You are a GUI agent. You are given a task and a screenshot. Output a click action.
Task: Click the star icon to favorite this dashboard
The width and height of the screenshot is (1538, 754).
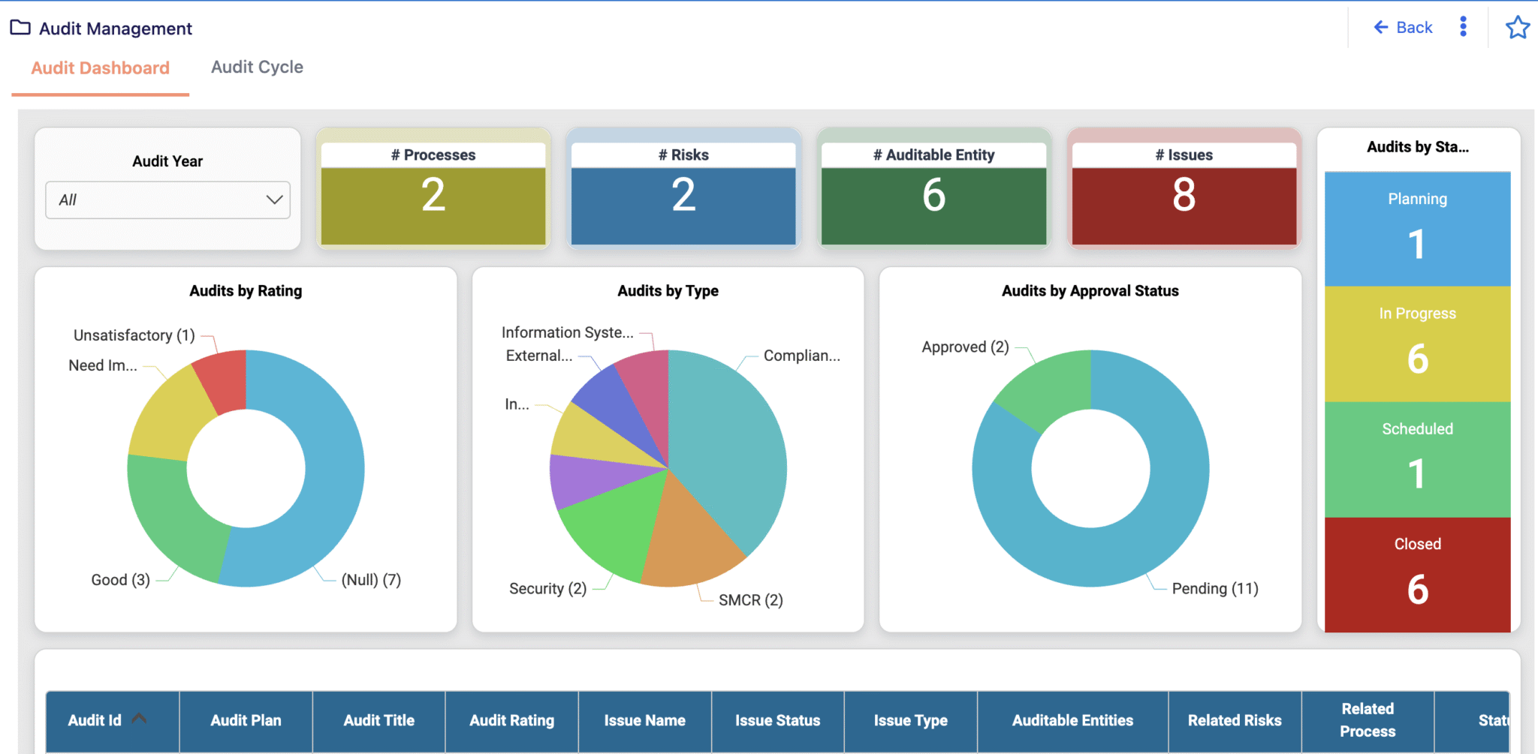click(1517, 27)
